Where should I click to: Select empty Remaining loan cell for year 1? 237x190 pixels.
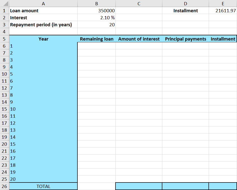[x=96, y=46]
